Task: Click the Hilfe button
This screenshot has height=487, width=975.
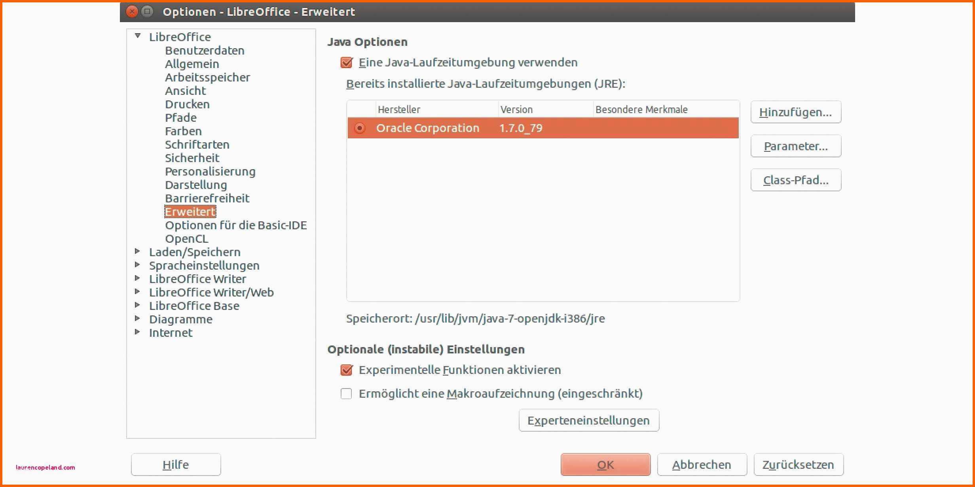Action: pos(176,465)
